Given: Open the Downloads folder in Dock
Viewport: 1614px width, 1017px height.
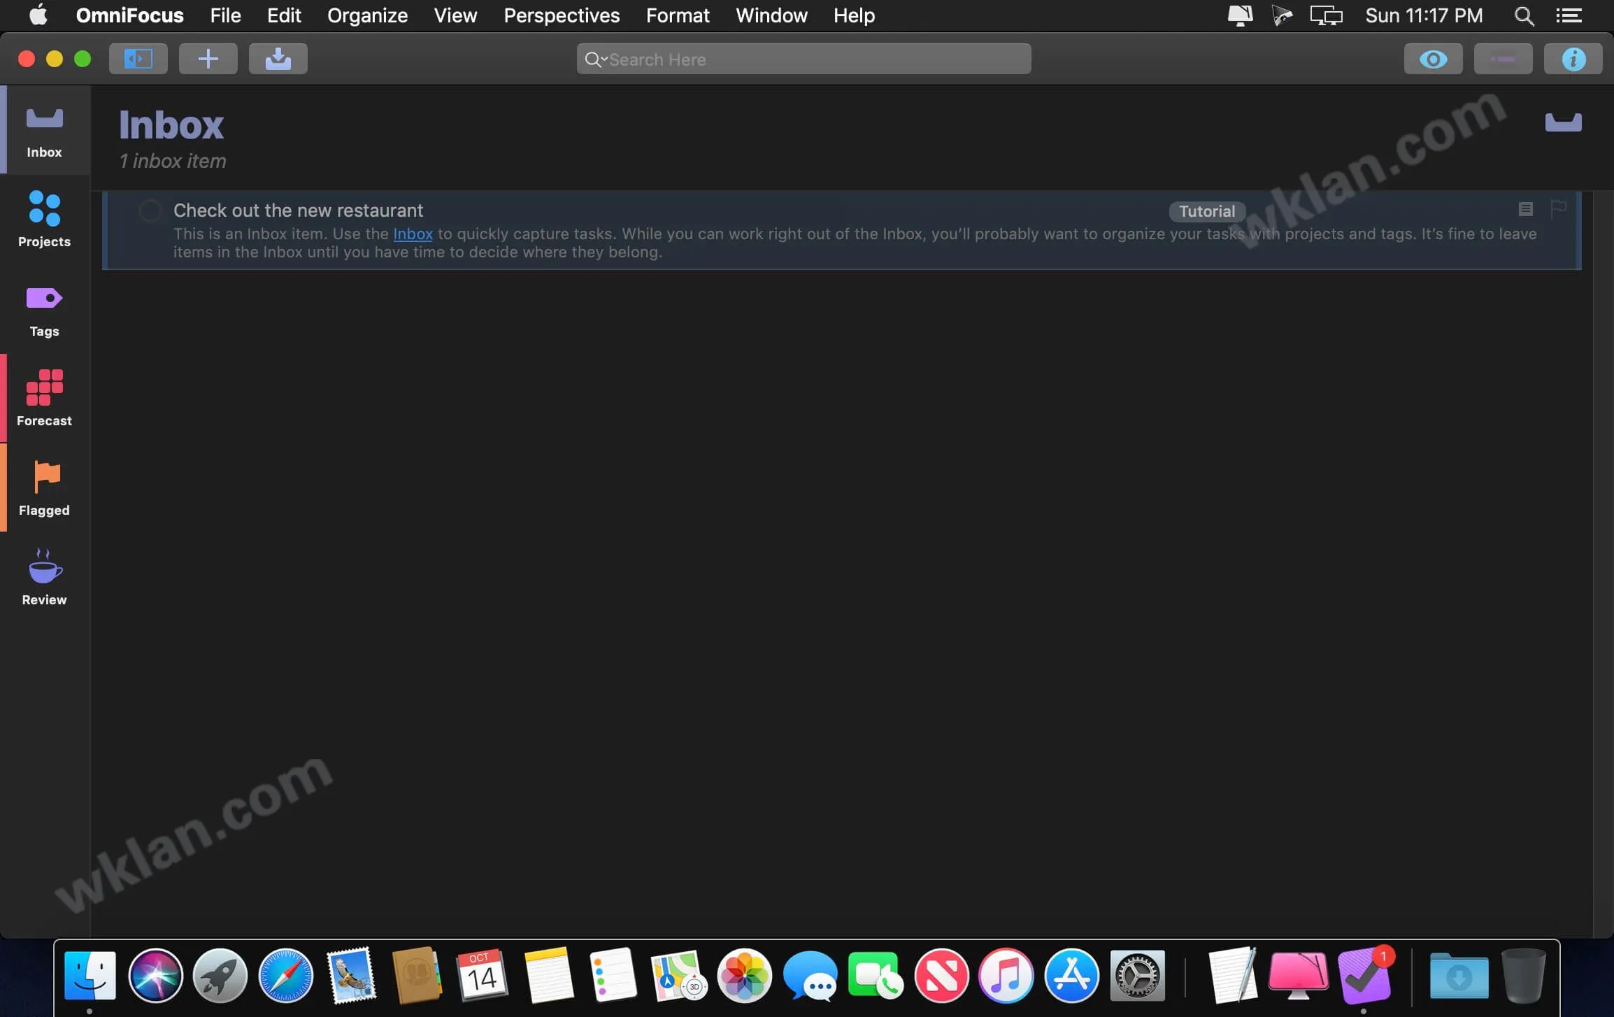Looking at the screenshot, I should pyautogui.click(x=1459, y=975).
